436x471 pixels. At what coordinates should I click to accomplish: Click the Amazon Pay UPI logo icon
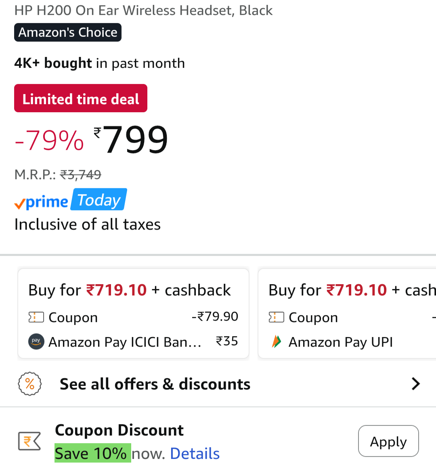coord(277,341)
